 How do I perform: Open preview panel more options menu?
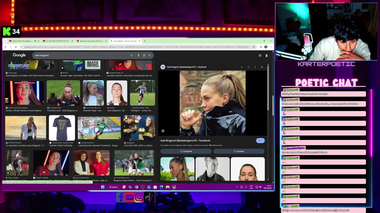coord(255,67)
